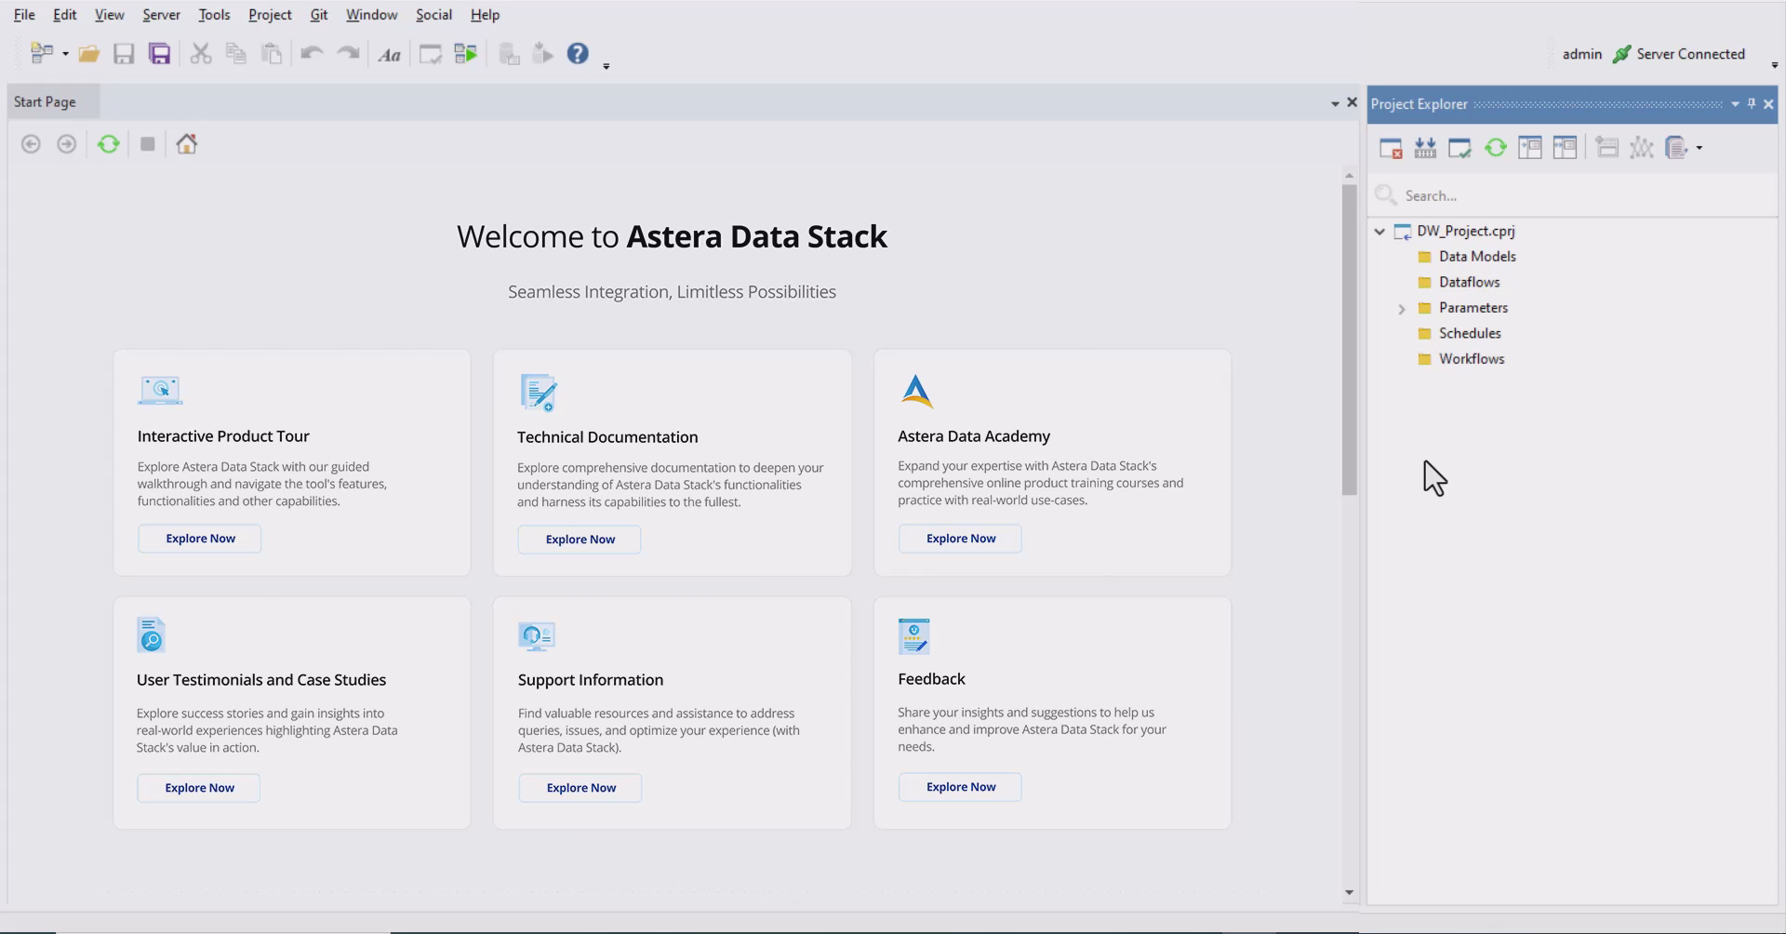Viewport: 1786px width, 934px height.
Task: Open the Server menu
Action: [161, 15]
